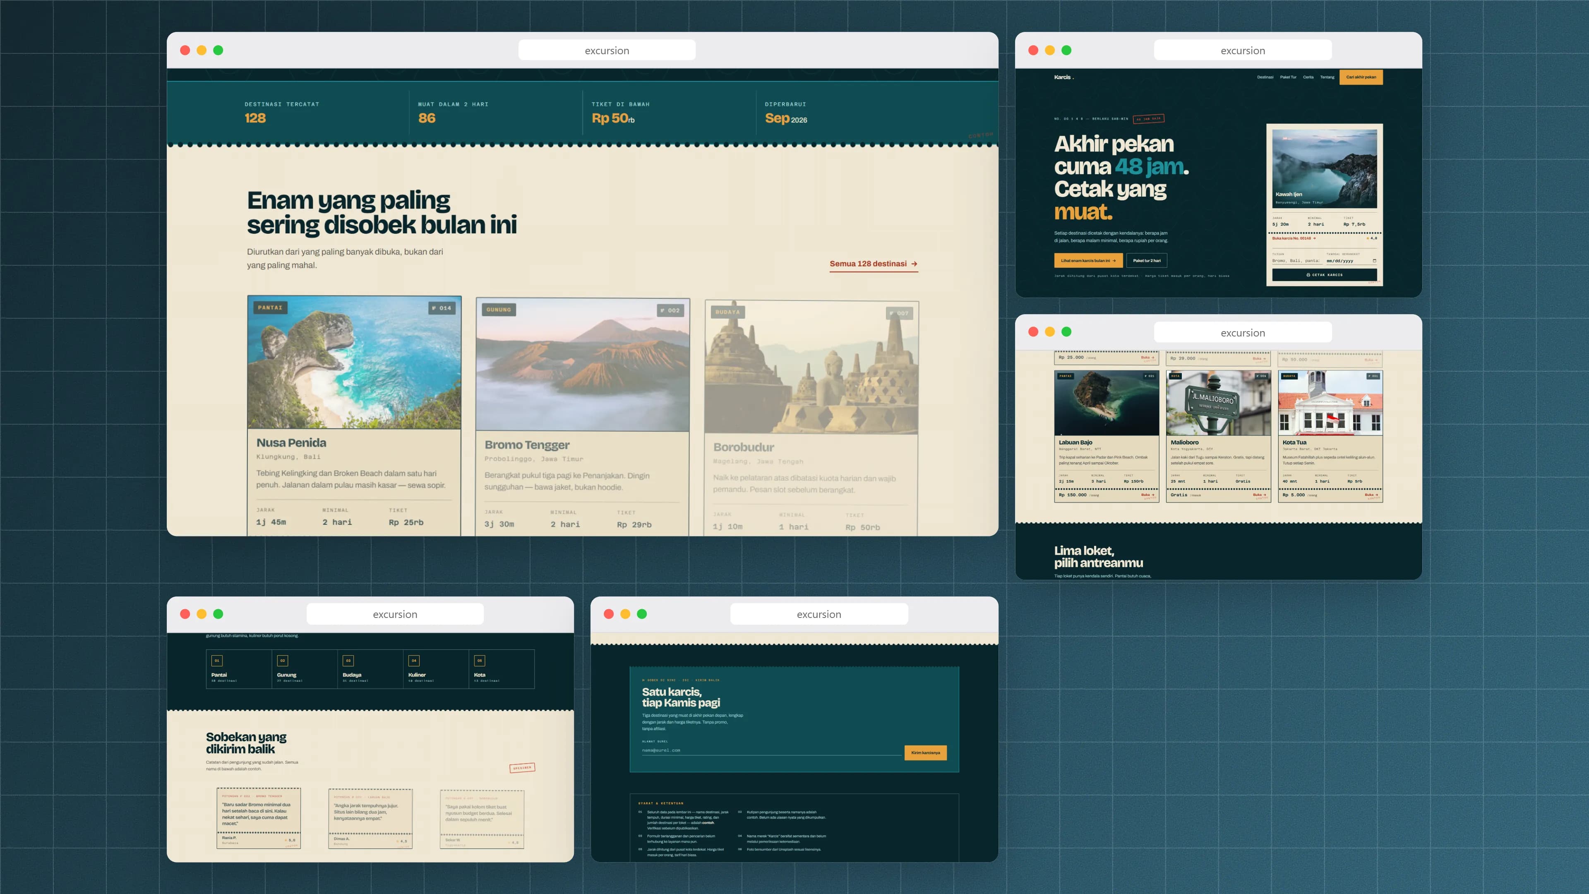Click the PANTAI tag on the Nusa Penida card
The height and width of the screenshot is (894, 1589).
269,307
